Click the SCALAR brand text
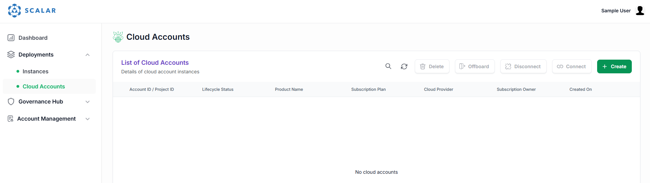Image resolution: width=650 pixels, height=183 pixels. click(40, 11)
